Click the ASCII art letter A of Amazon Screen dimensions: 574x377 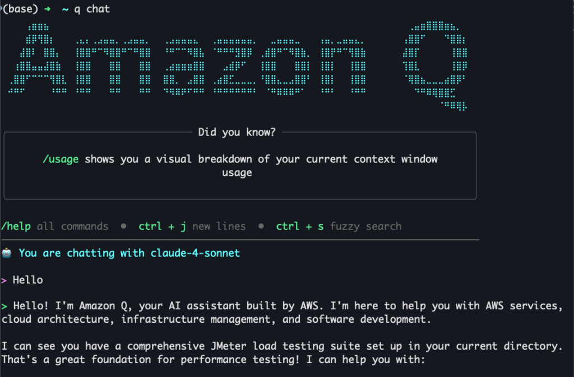[x=38, y=58]
